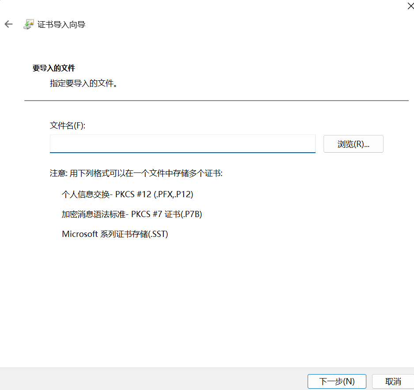Click the back arrow in the wizard header
The width and height of the screenshot is (414, 390).
tap(8, 24)
